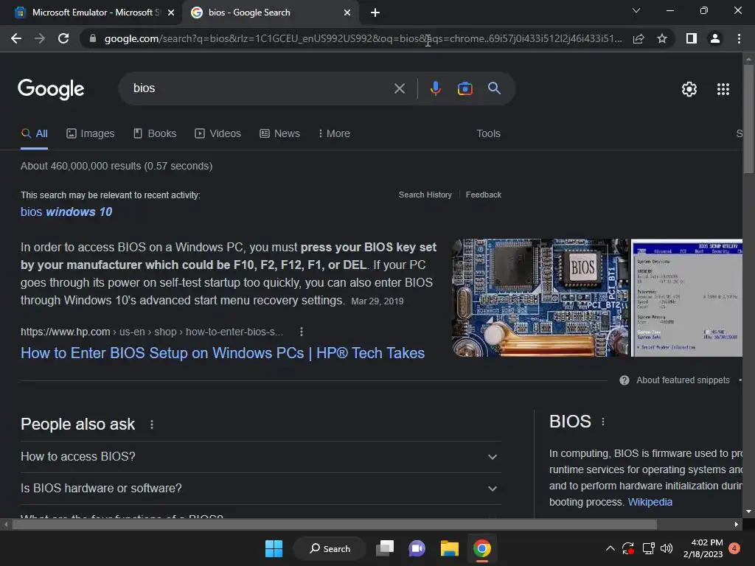Click the taskbar Search box
The image size is (755, 566).
[x=330, y=548]
